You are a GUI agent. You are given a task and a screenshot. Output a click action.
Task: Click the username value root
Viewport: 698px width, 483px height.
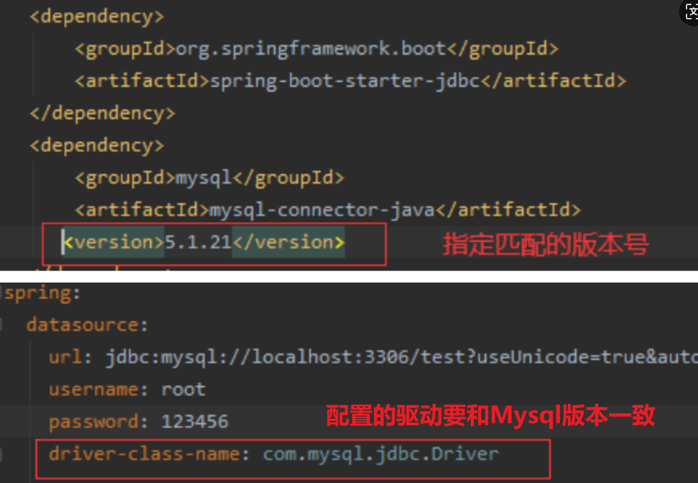tap(184, 390)
